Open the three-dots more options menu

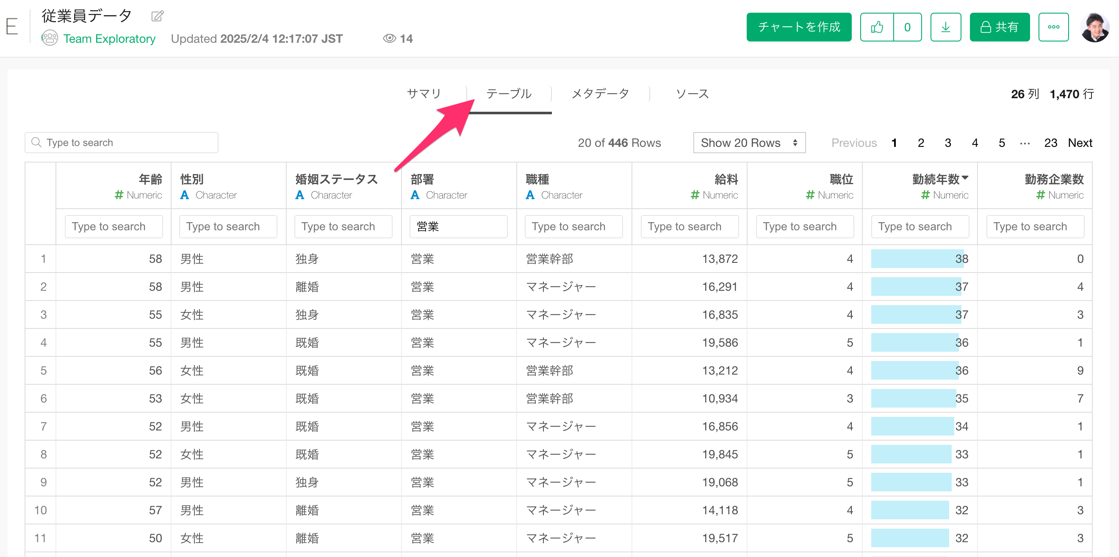1053,27
